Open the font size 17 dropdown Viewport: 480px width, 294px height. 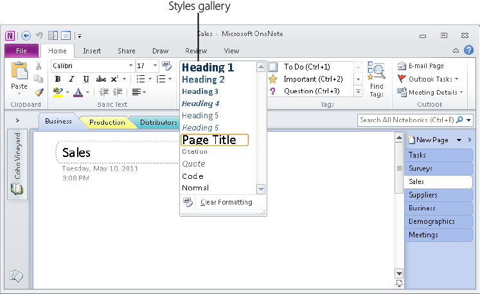coord(156,66)
